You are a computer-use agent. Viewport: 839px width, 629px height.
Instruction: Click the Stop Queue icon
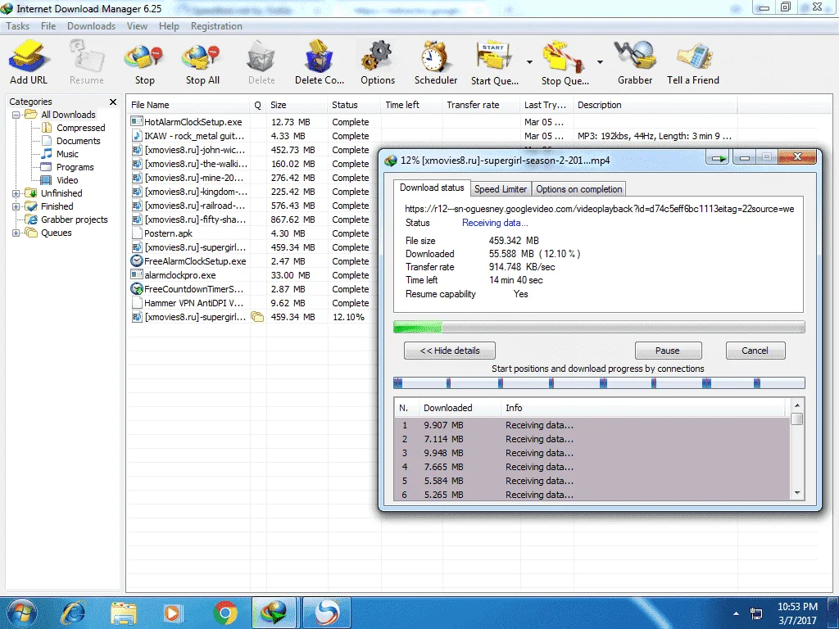pyautogui.click(x=565, y=62)
